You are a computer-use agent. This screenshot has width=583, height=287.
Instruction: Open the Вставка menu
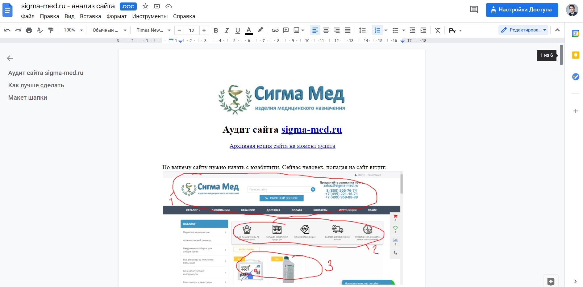[90, 16]
